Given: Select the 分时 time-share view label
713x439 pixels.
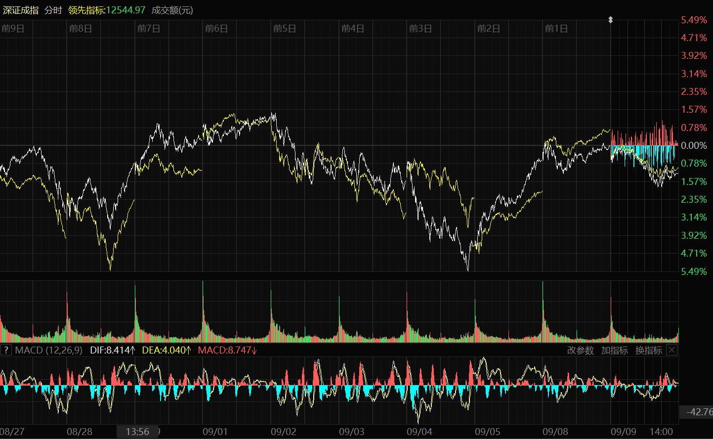Looking at the screenshot, I should [53, 10].
